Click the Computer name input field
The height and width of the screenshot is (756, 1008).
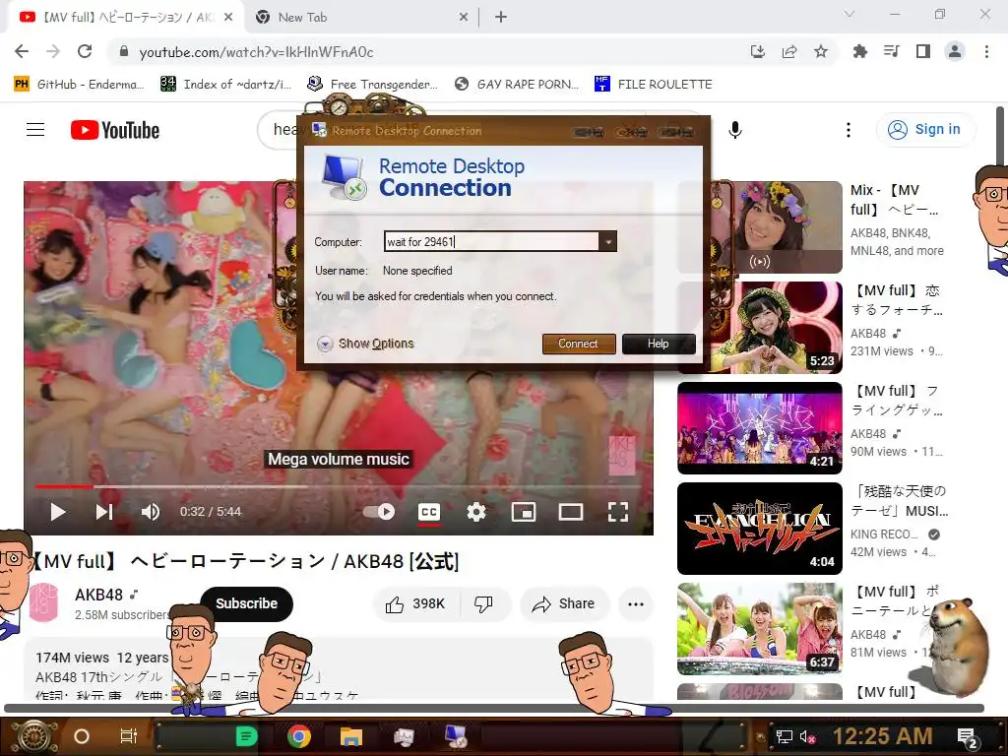click(492, 242)
